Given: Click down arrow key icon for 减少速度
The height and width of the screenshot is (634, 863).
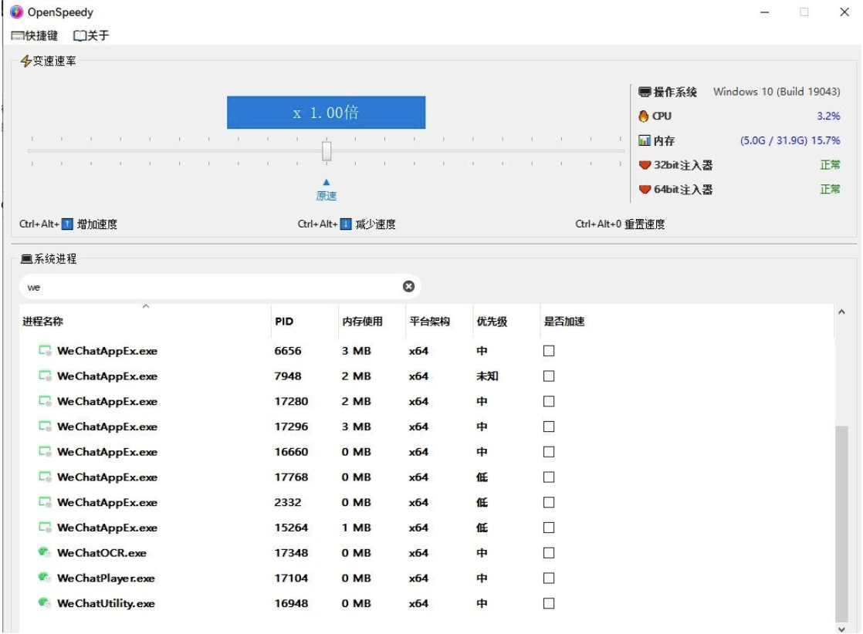Looking at the screenshot, I should (346, 224).
